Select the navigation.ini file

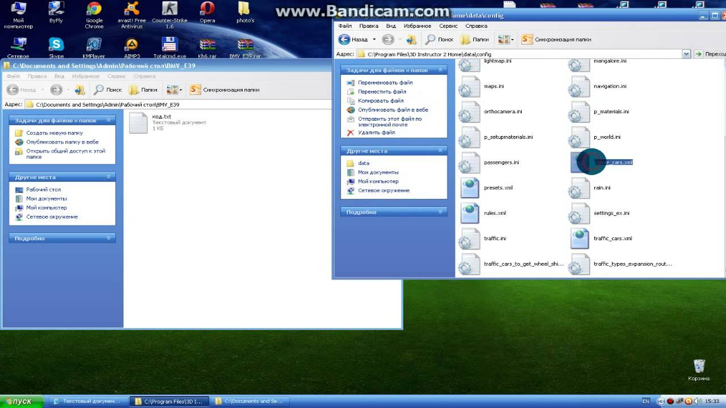pos(598,86)
